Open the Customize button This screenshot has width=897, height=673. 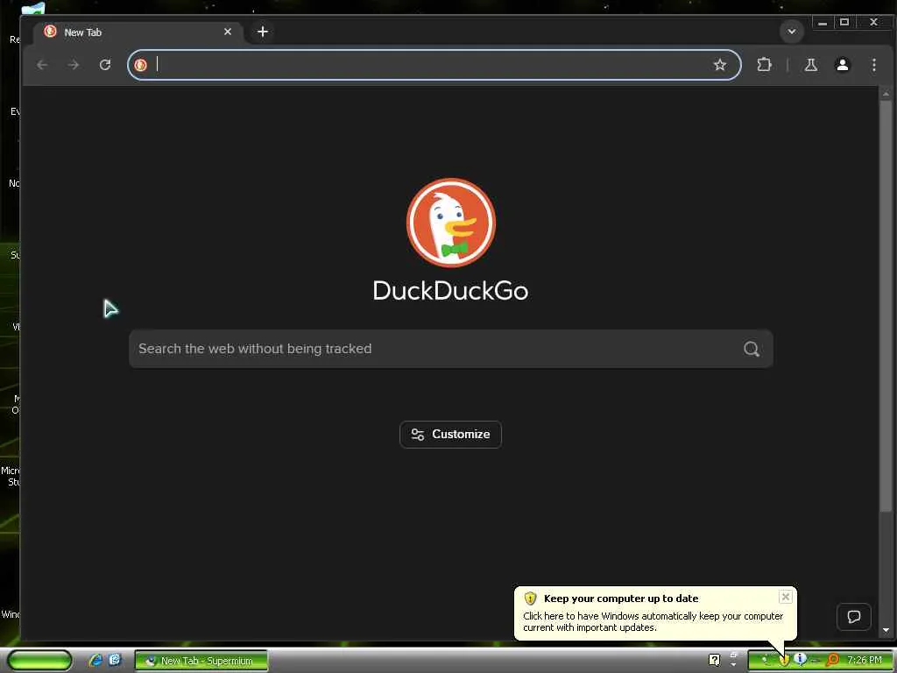coord(451,435)
